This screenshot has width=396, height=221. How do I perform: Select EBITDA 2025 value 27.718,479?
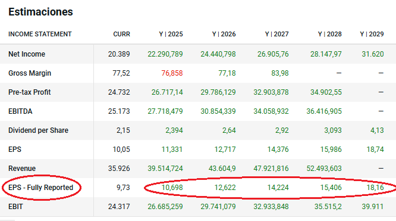tap(165, 111)
